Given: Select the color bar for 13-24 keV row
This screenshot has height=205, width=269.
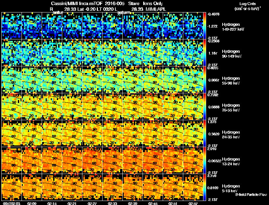Looking at the screenshot, I should tap(204, 161).
